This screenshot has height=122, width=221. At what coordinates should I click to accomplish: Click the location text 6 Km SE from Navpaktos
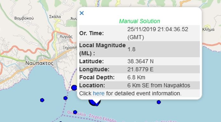click(x=159, y=86)
